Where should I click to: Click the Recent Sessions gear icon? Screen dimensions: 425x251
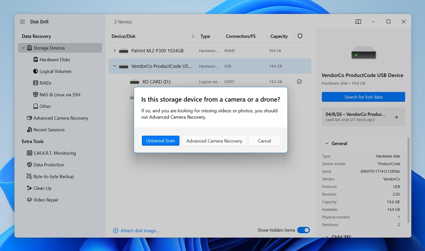[29, 130]
